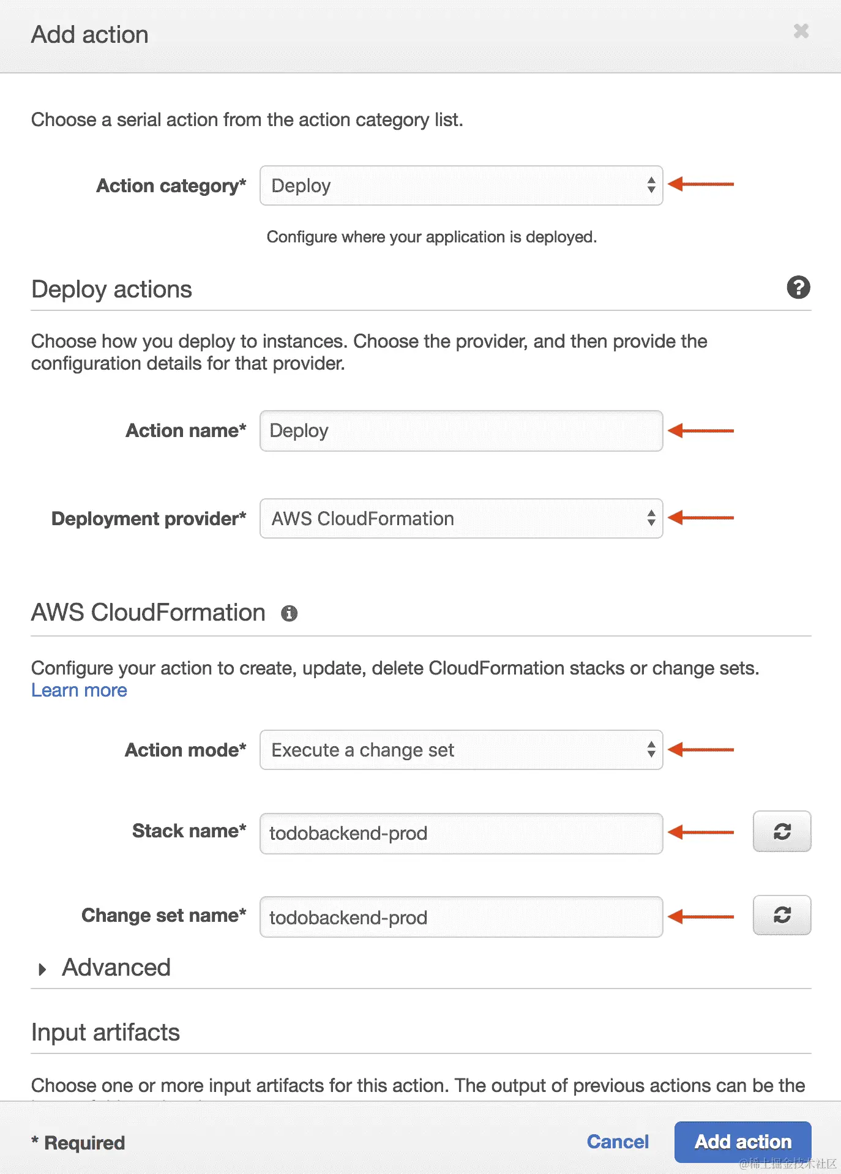Viewport: 841px width, 1174px height.
Task: Click the Action name text field
Action: click(x=461, y=431)
